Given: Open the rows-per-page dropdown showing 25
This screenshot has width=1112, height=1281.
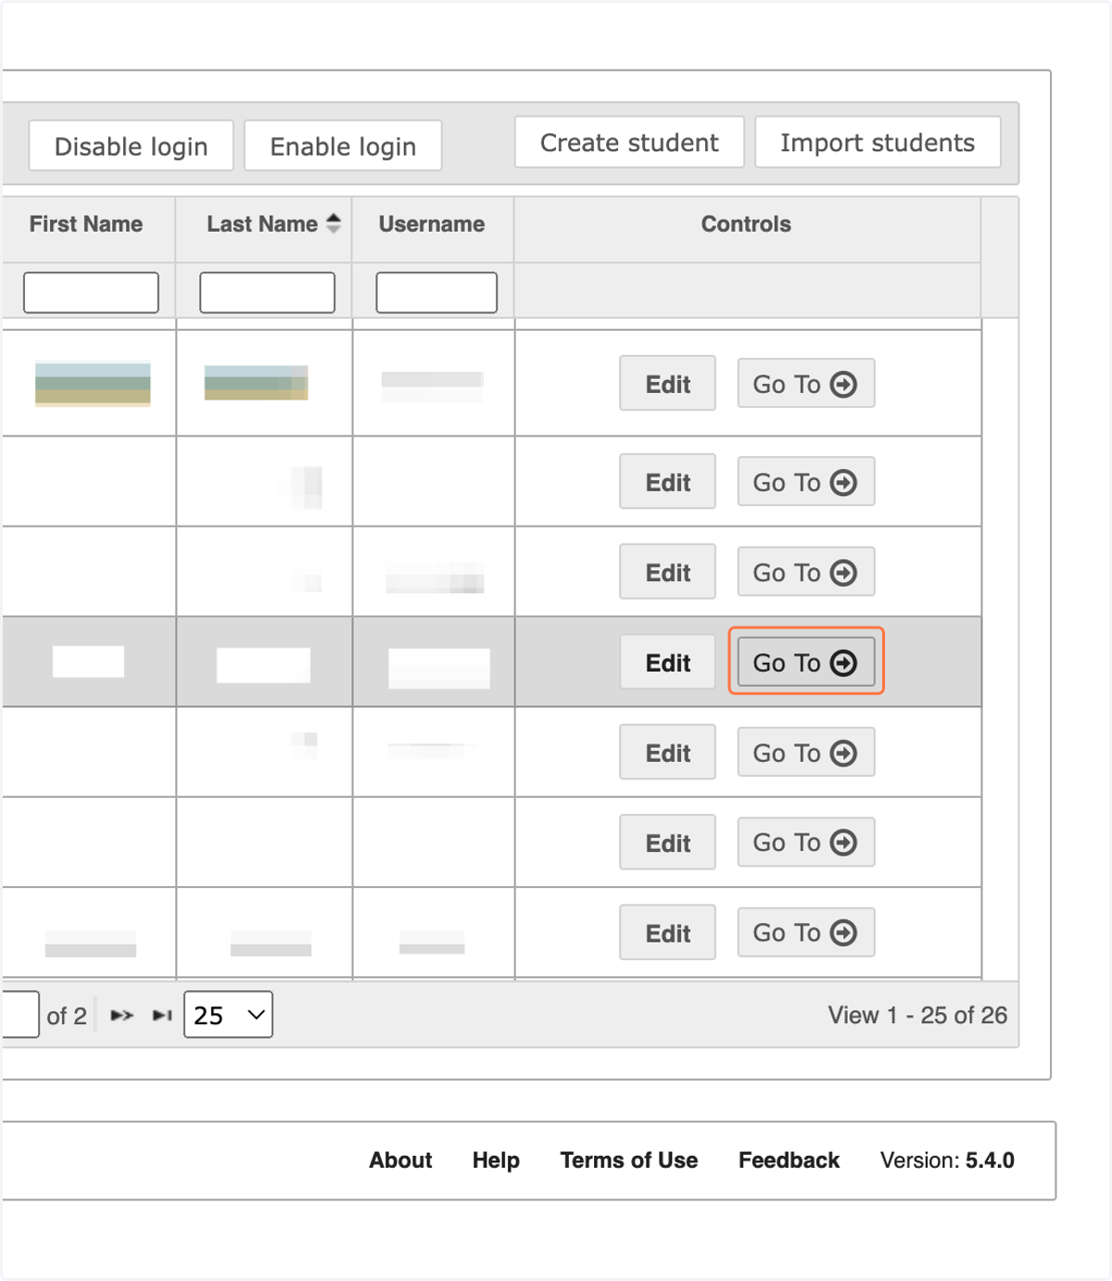Looking at the screenshot, I should tap(228, 1015).
